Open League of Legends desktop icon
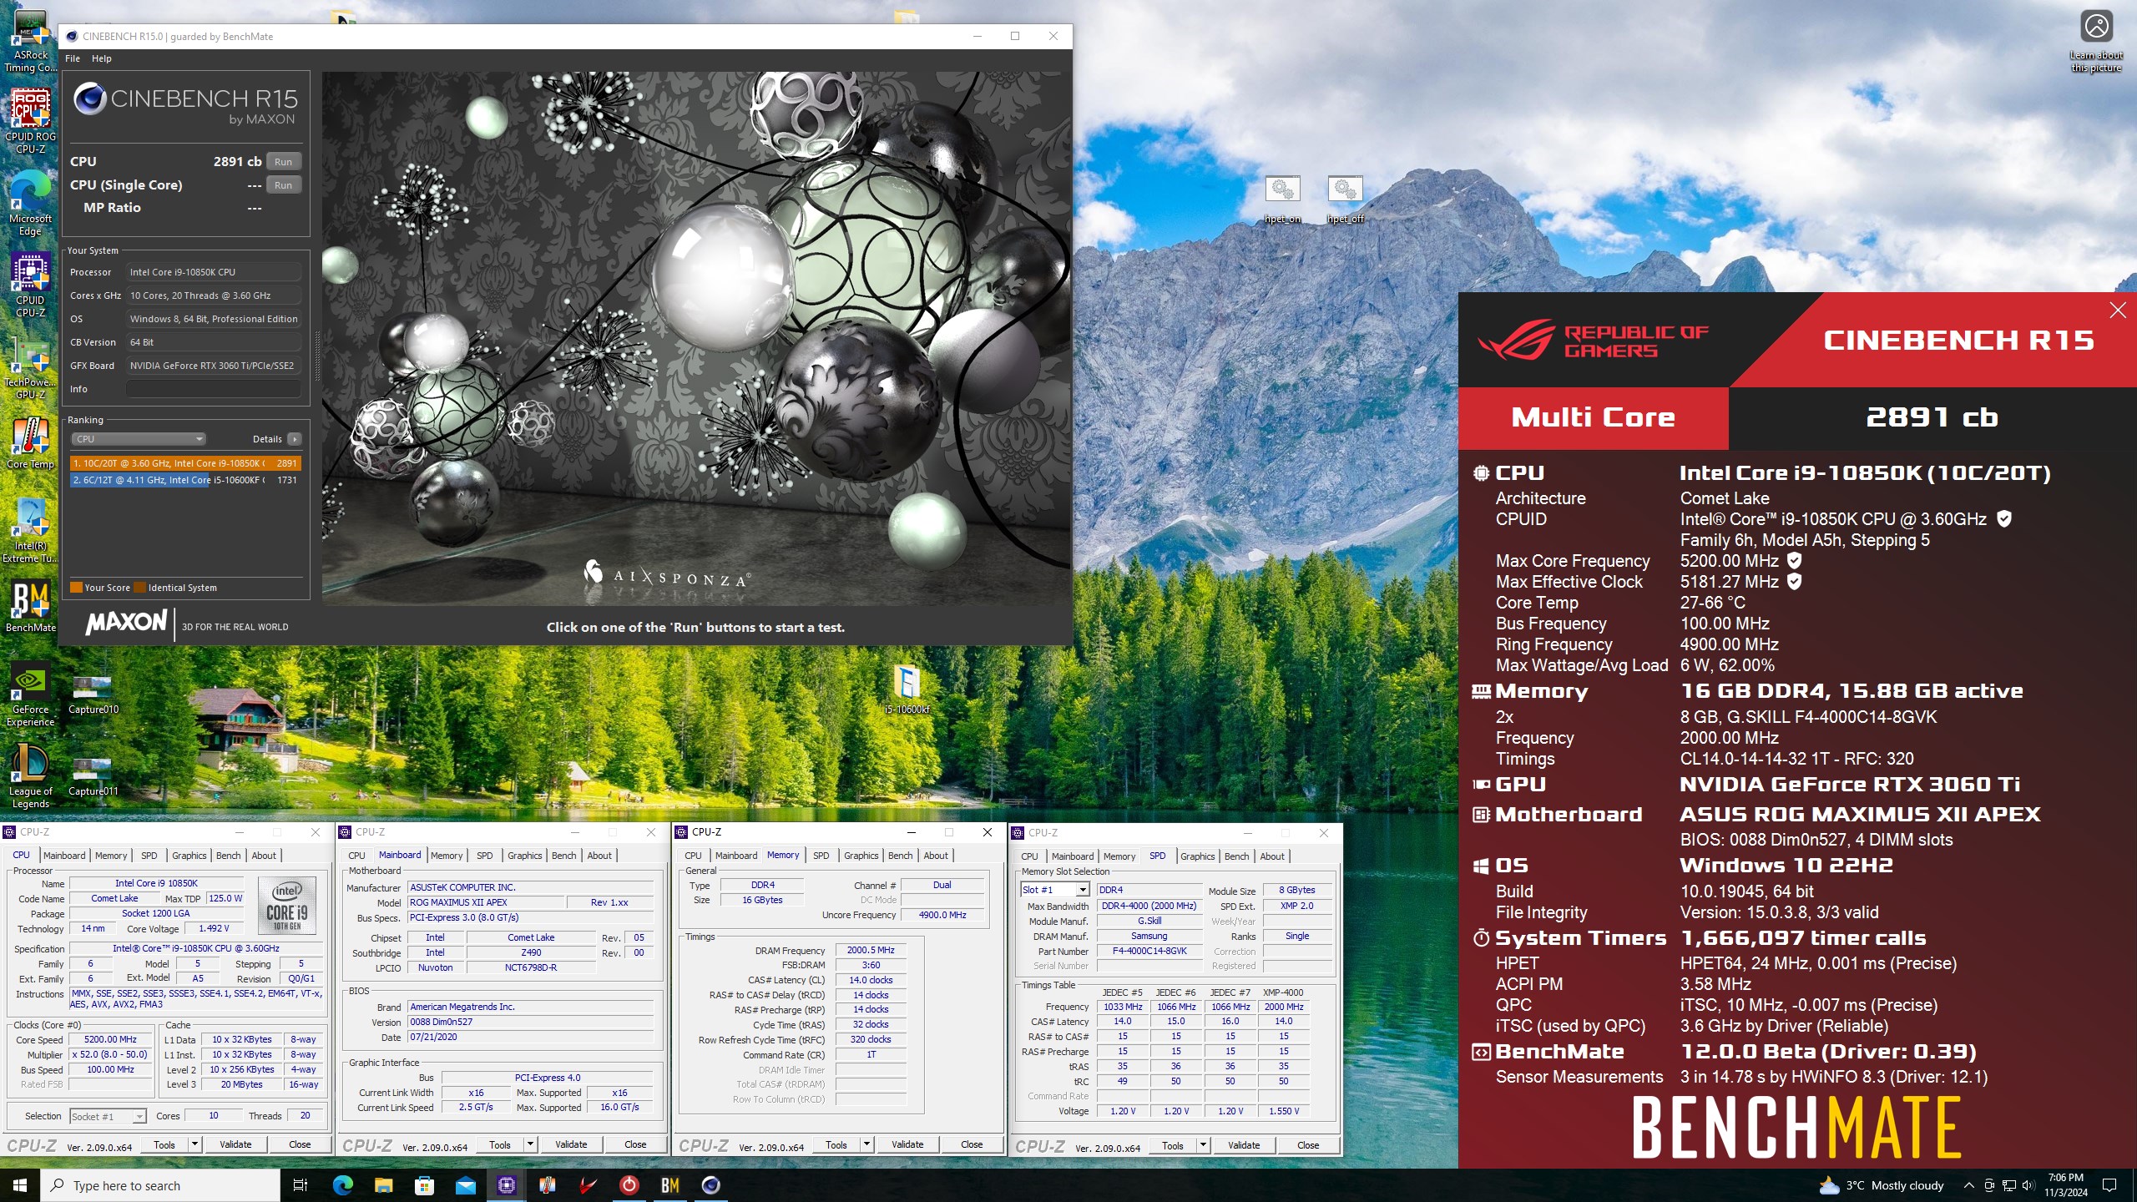 point(31,776)
